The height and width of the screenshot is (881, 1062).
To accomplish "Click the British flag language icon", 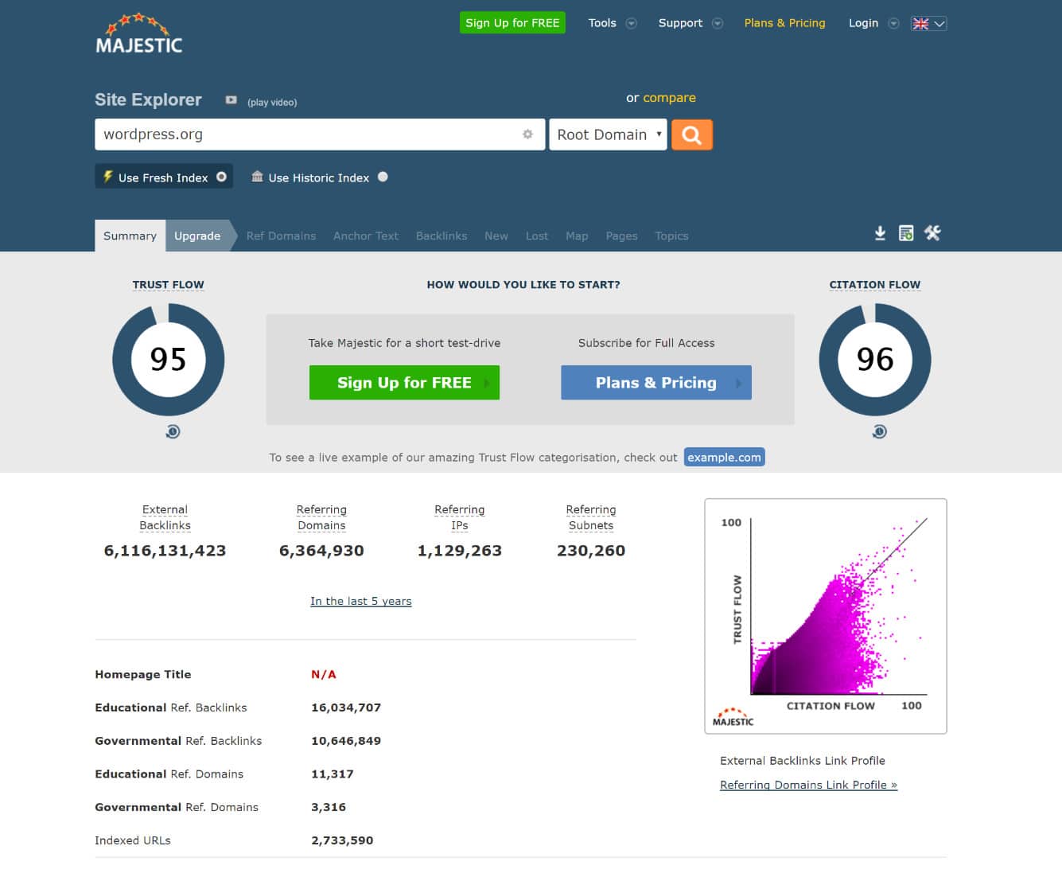I will 920,23.
